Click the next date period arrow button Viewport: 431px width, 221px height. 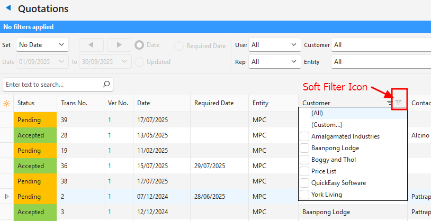[x=119, y=45]
